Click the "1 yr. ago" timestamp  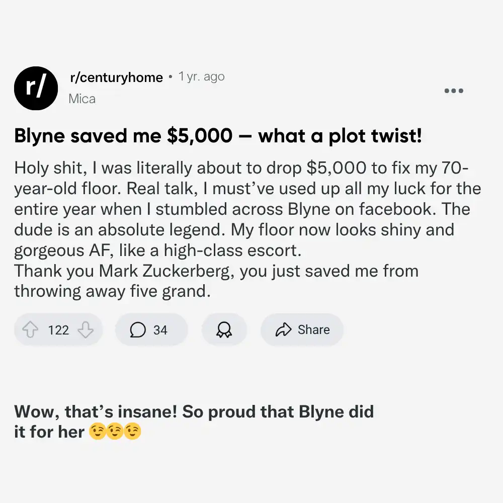point(201,77)
